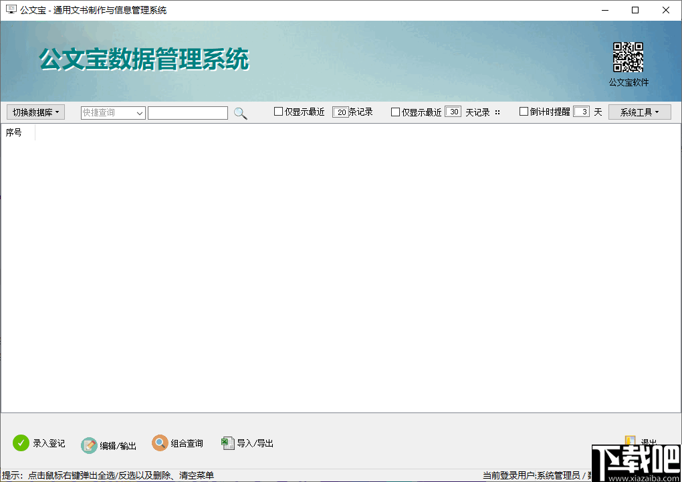This screenshot has width=682, height=482.
Task: Click the 序号 column header
Action: click(13, 132)
